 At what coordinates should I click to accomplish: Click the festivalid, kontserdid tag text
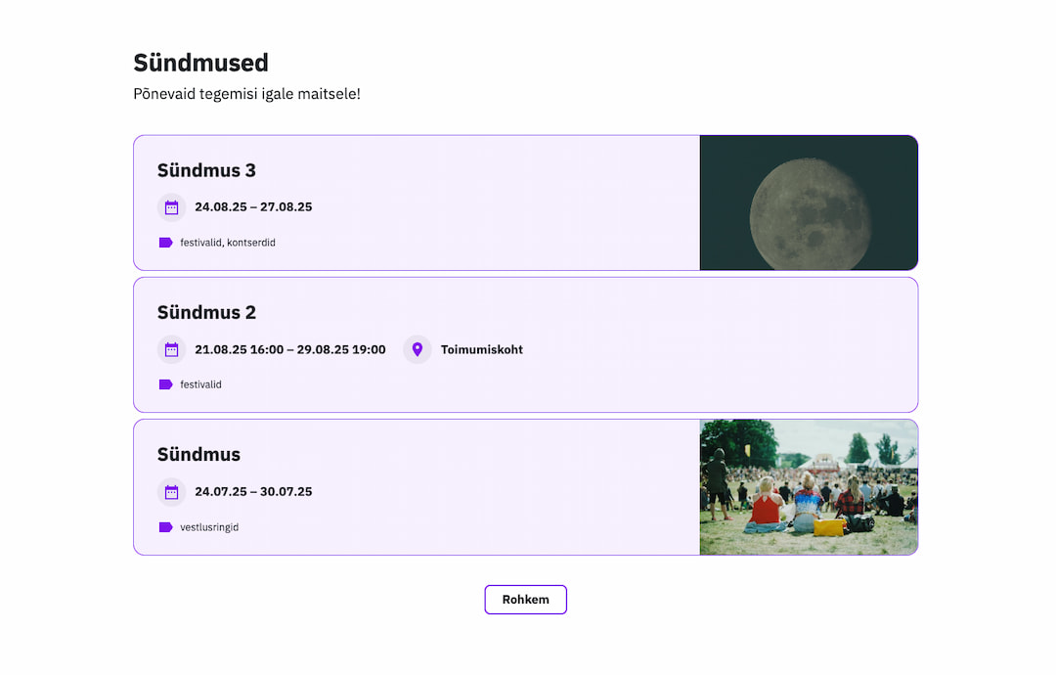[x=228, y=243]
